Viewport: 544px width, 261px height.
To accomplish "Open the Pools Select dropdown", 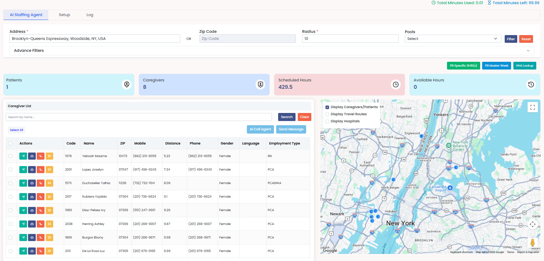I will click(x=453, y=39).
